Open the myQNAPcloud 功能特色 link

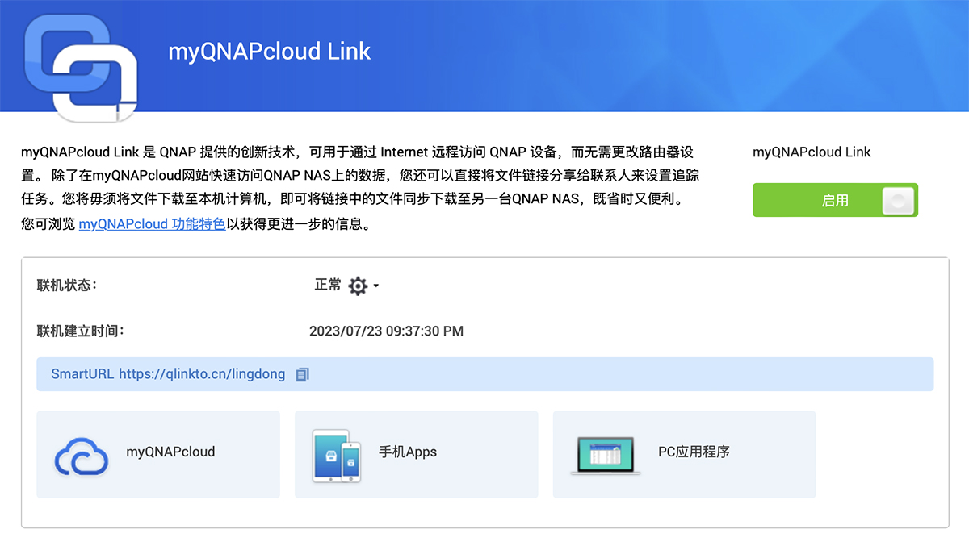point(152,224)
